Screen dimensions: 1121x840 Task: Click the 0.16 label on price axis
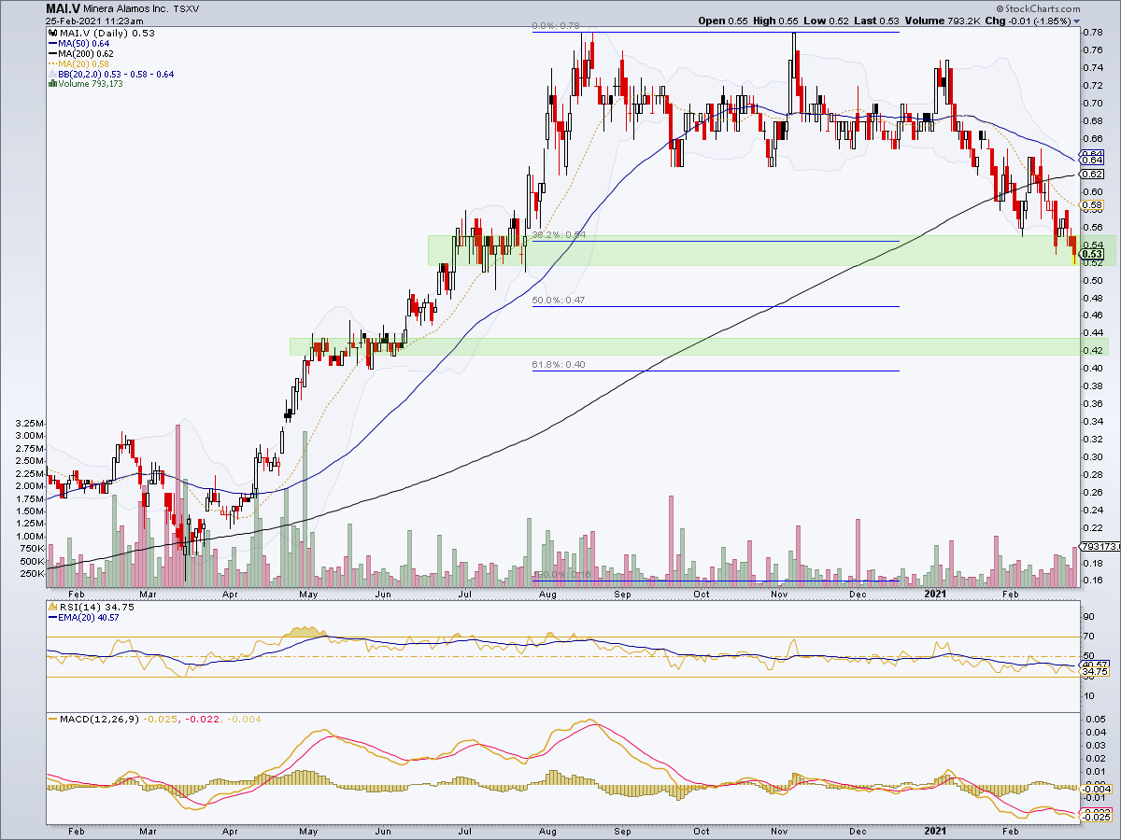(x=1094, y=580)
